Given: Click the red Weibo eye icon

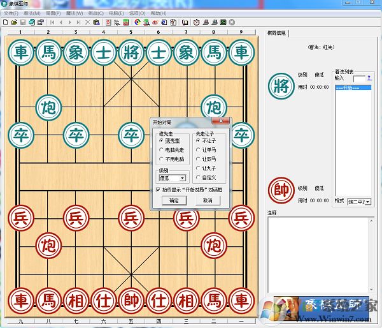Looking at the screenshot, I should coord(155,22).
